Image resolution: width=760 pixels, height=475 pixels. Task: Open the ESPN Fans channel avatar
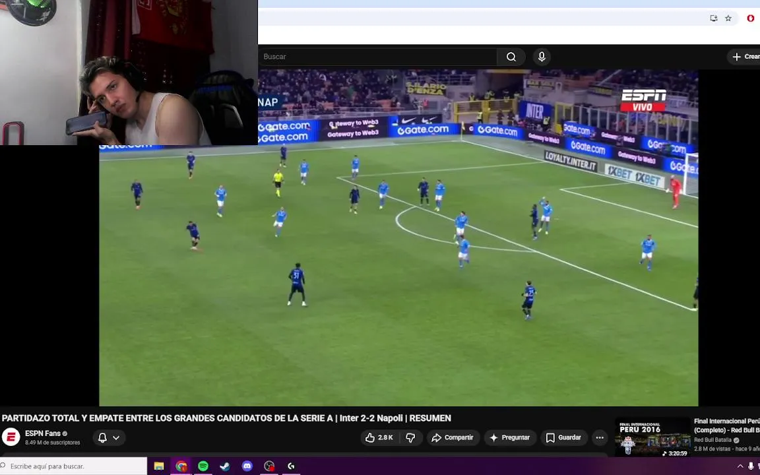coord(11,437)
